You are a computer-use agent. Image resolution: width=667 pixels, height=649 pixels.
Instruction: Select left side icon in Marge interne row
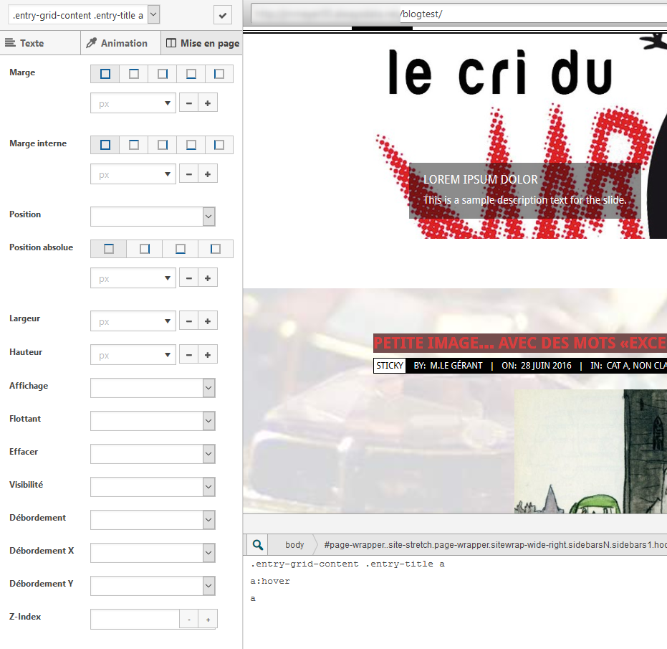[x=219, y=145]
